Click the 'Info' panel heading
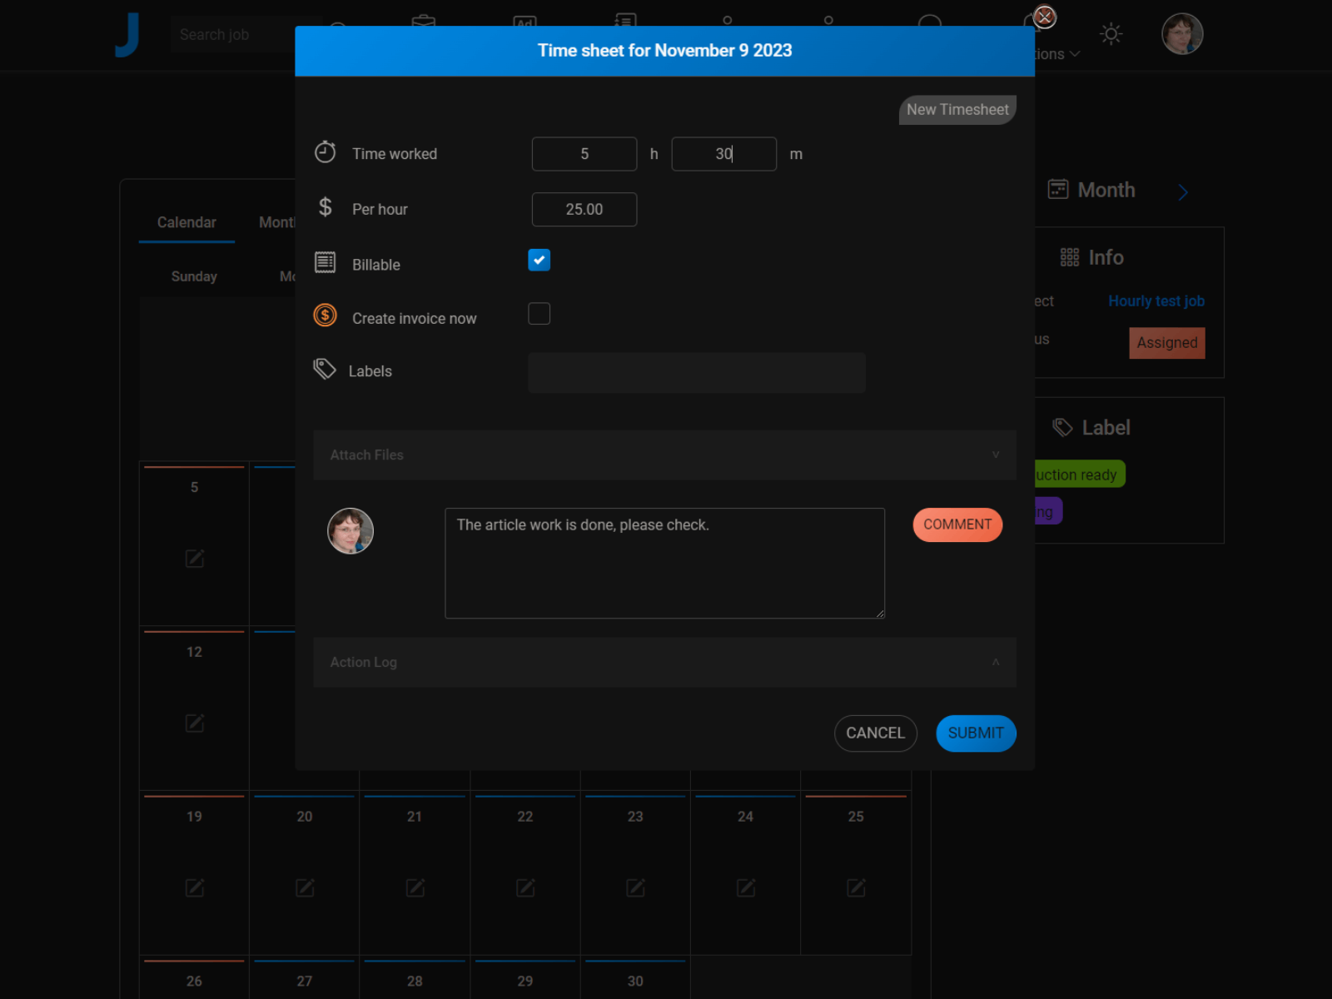Viewport: 1332px width, 999px height. tap(1106, 257)
